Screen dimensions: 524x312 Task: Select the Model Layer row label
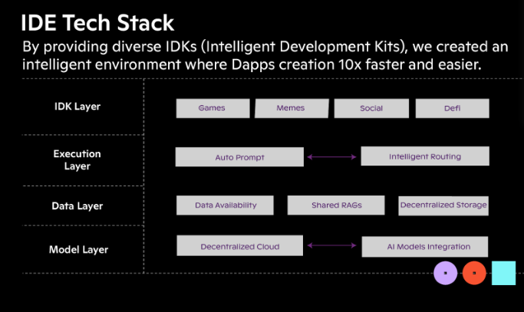pyautogui.click(x=78, y=250)
